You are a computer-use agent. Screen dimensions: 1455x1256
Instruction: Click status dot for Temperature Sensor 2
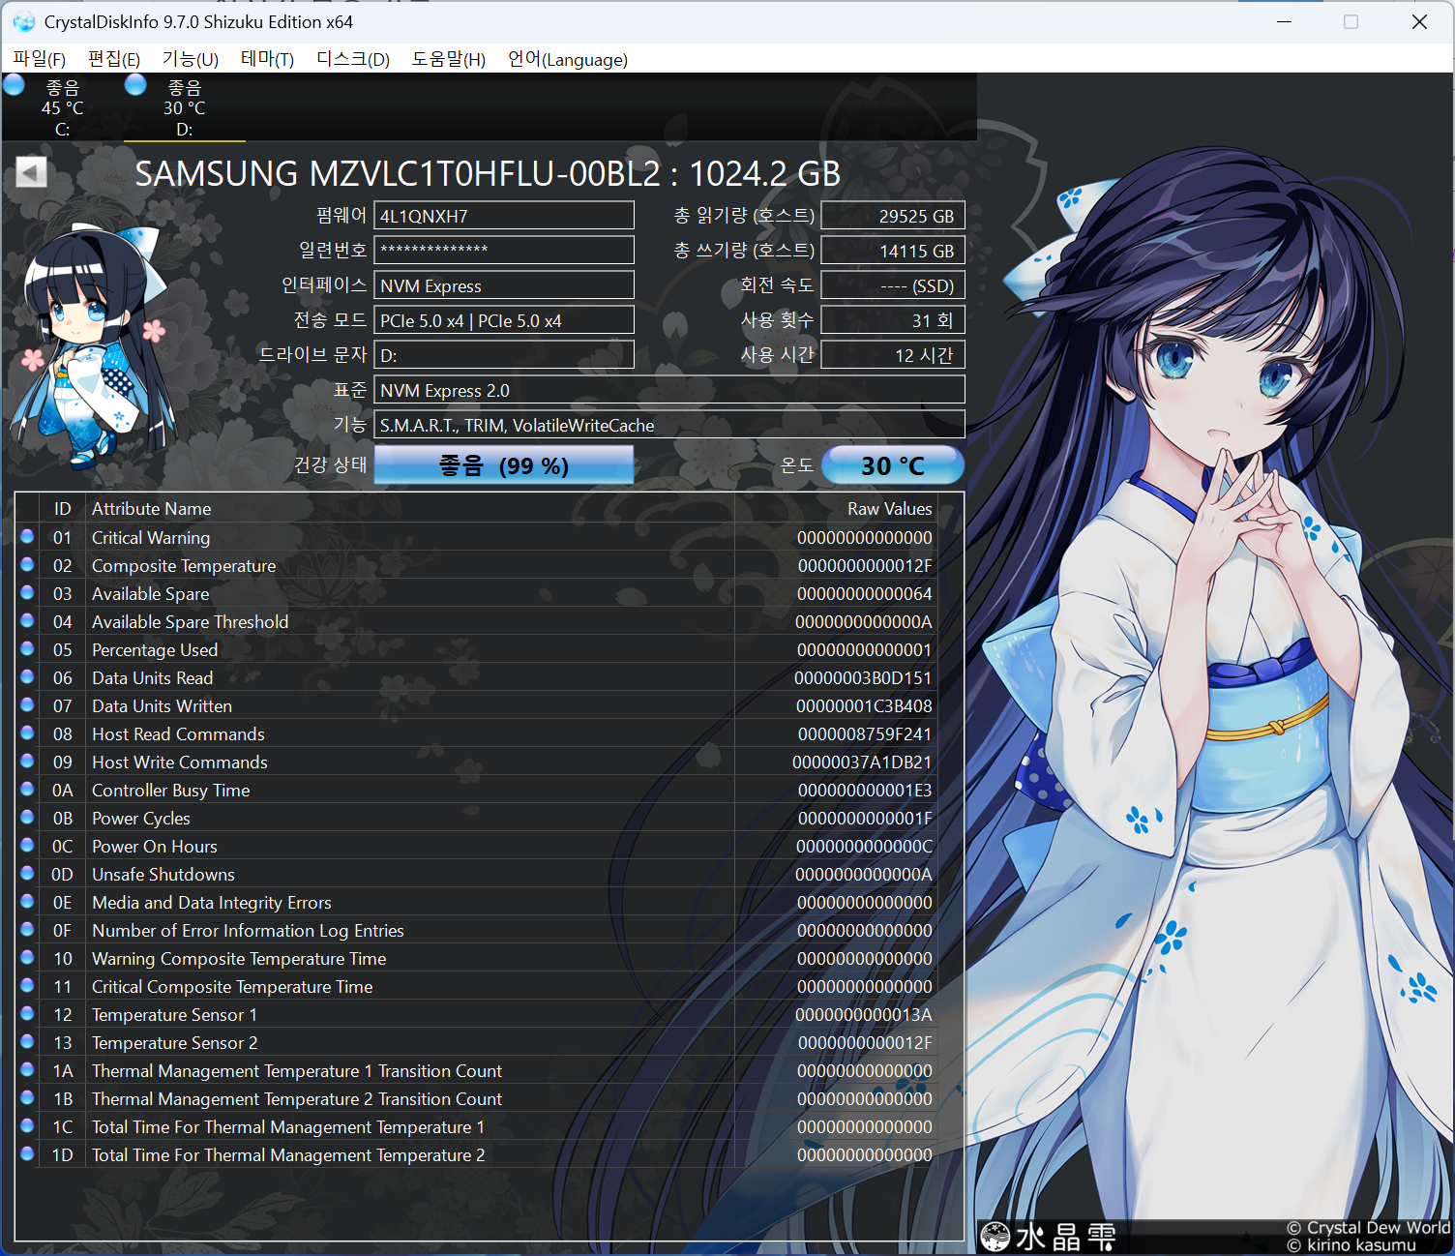pyautogui.click(x=27, y=1041)
